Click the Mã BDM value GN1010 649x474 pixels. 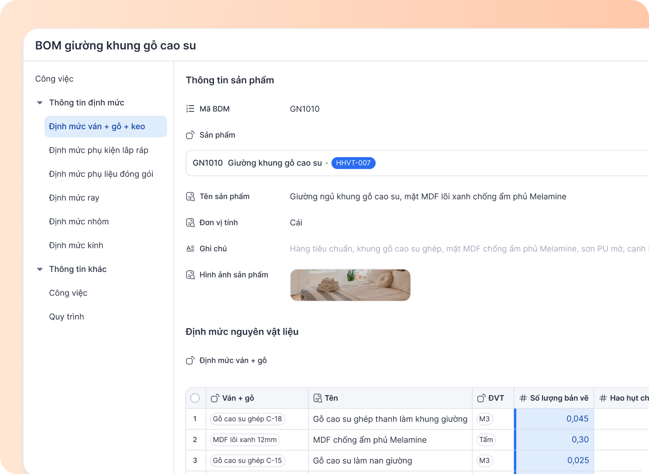pyautogui.click(x=305, y=109)
